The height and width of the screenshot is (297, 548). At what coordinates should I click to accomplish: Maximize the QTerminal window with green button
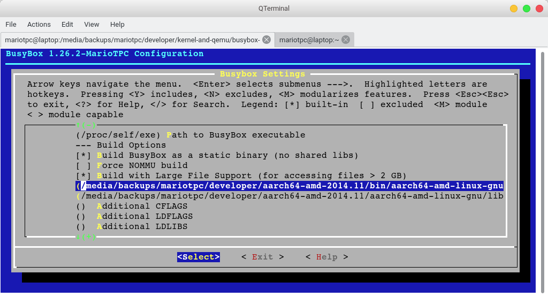(x=527, y=9)
